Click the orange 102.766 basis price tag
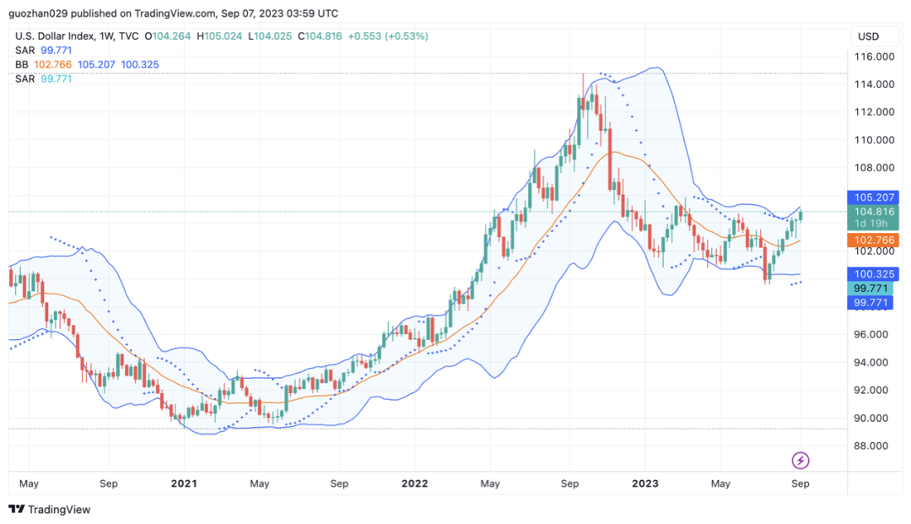This screenshot has height=524, width=911. point(873,240)
